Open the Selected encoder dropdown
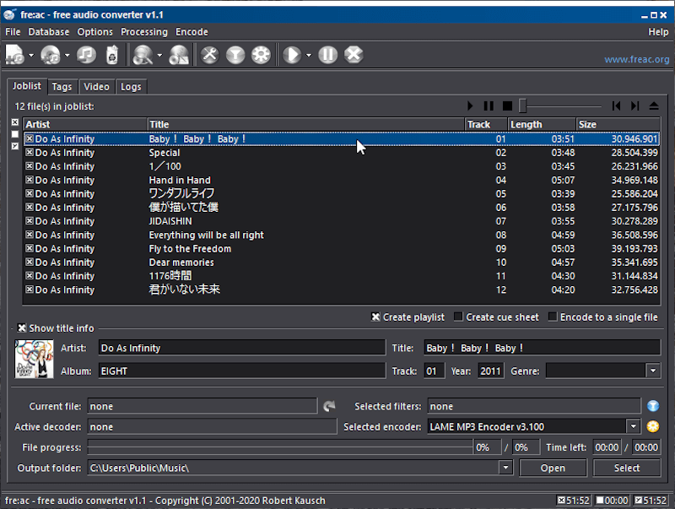The width and height of the screenshot is (675, 509). click(x=634, y=426)
